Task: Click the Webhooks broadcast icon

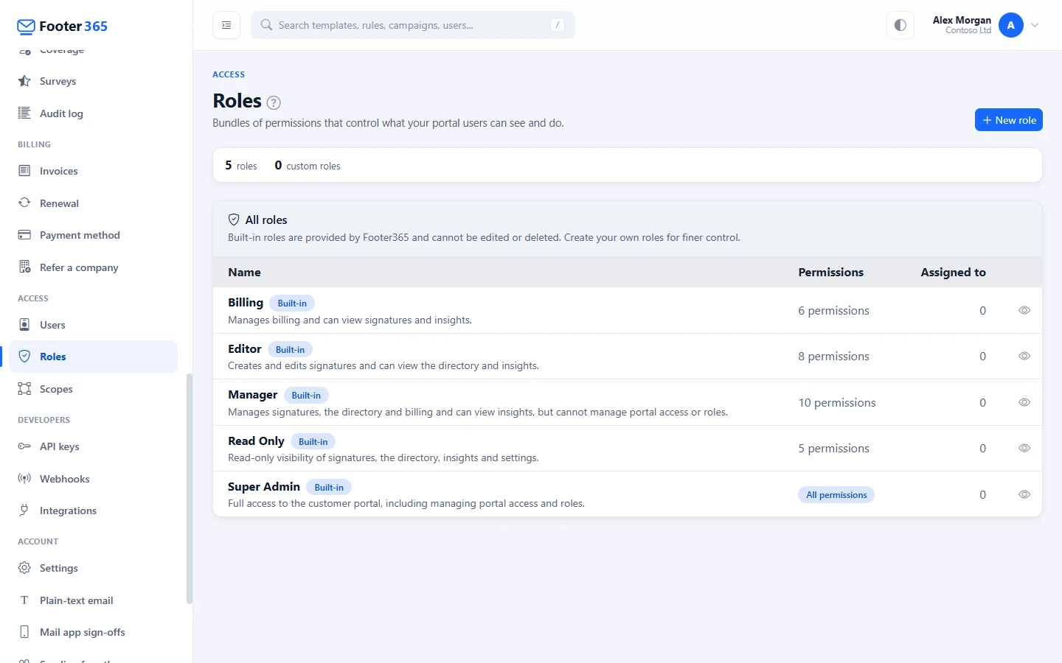Action: click(x=24, y=479)
